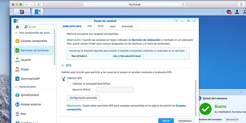Click the green Bueno status checkmark
The height and width of the screenshot is (123, 246).
coord(205,109)
